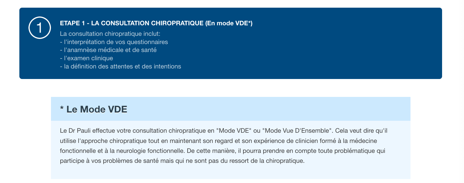Screen dimensions: 464x183
Task: Click the circled number 1 icon
Action: click(40, 28)
